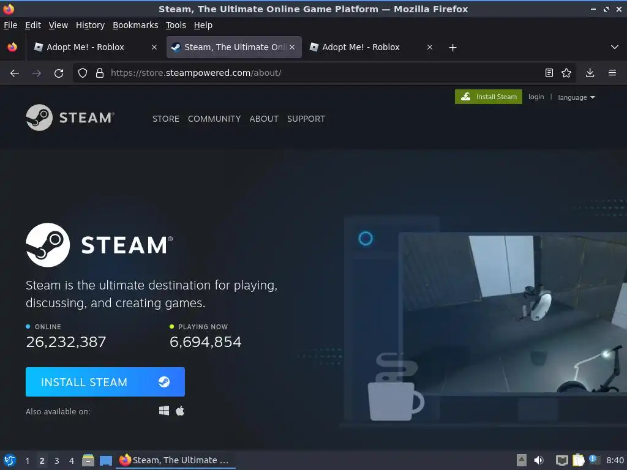
Task: Open the Firefox hamburger application menu
Action: [612, 73]
